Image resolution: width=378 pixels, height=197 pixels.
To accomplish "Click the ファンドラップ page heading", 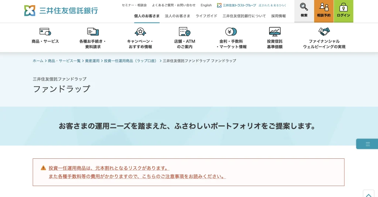I will [62, 89].
